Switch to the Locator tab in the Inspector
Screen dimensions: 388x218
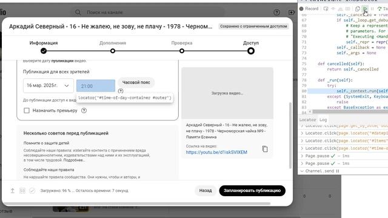click(x=307, y=120)
